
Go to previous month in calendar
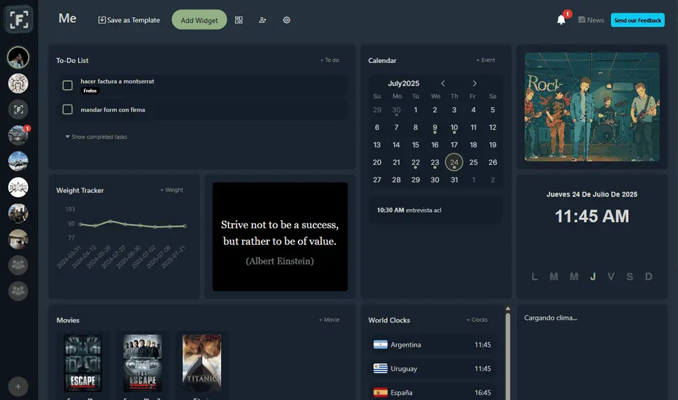pyautogui.click(x=443, y=83)
